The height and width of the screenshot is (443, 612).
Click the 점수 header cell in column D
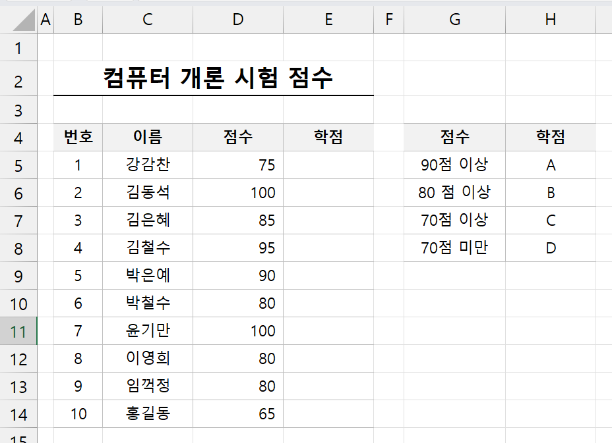point(238,137)
